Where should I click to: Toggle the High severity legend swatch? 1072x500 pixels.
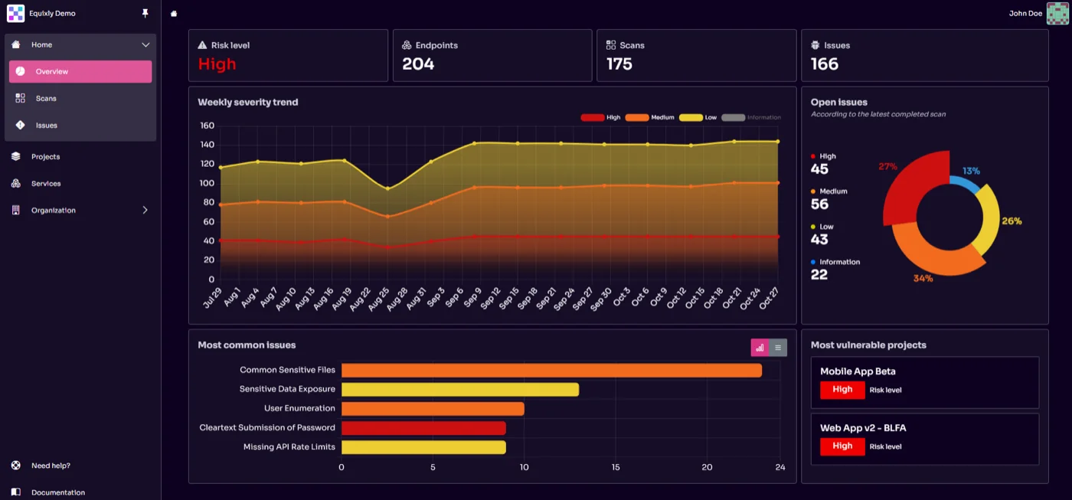(592, 117)
